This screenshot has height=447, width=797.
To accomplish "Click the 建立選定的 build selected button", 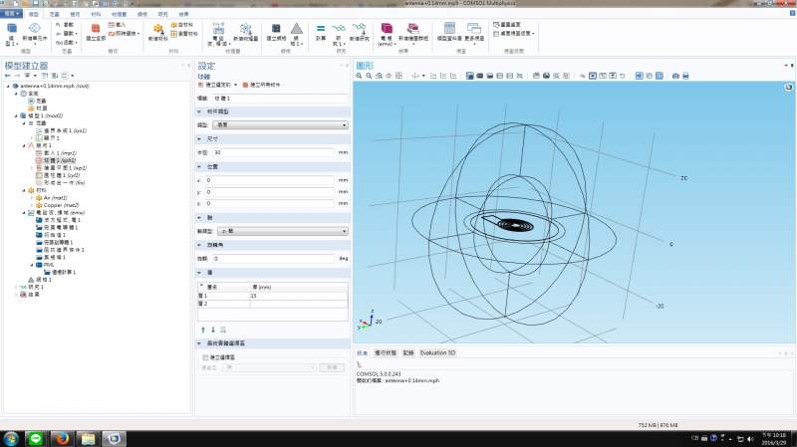I will pos(214,86).
